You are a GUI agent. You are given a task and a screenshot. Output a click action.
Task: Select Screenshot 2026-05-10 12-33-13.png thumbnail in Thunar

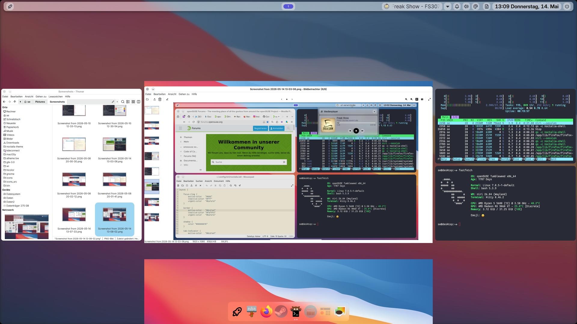click(x=74, y=110)
